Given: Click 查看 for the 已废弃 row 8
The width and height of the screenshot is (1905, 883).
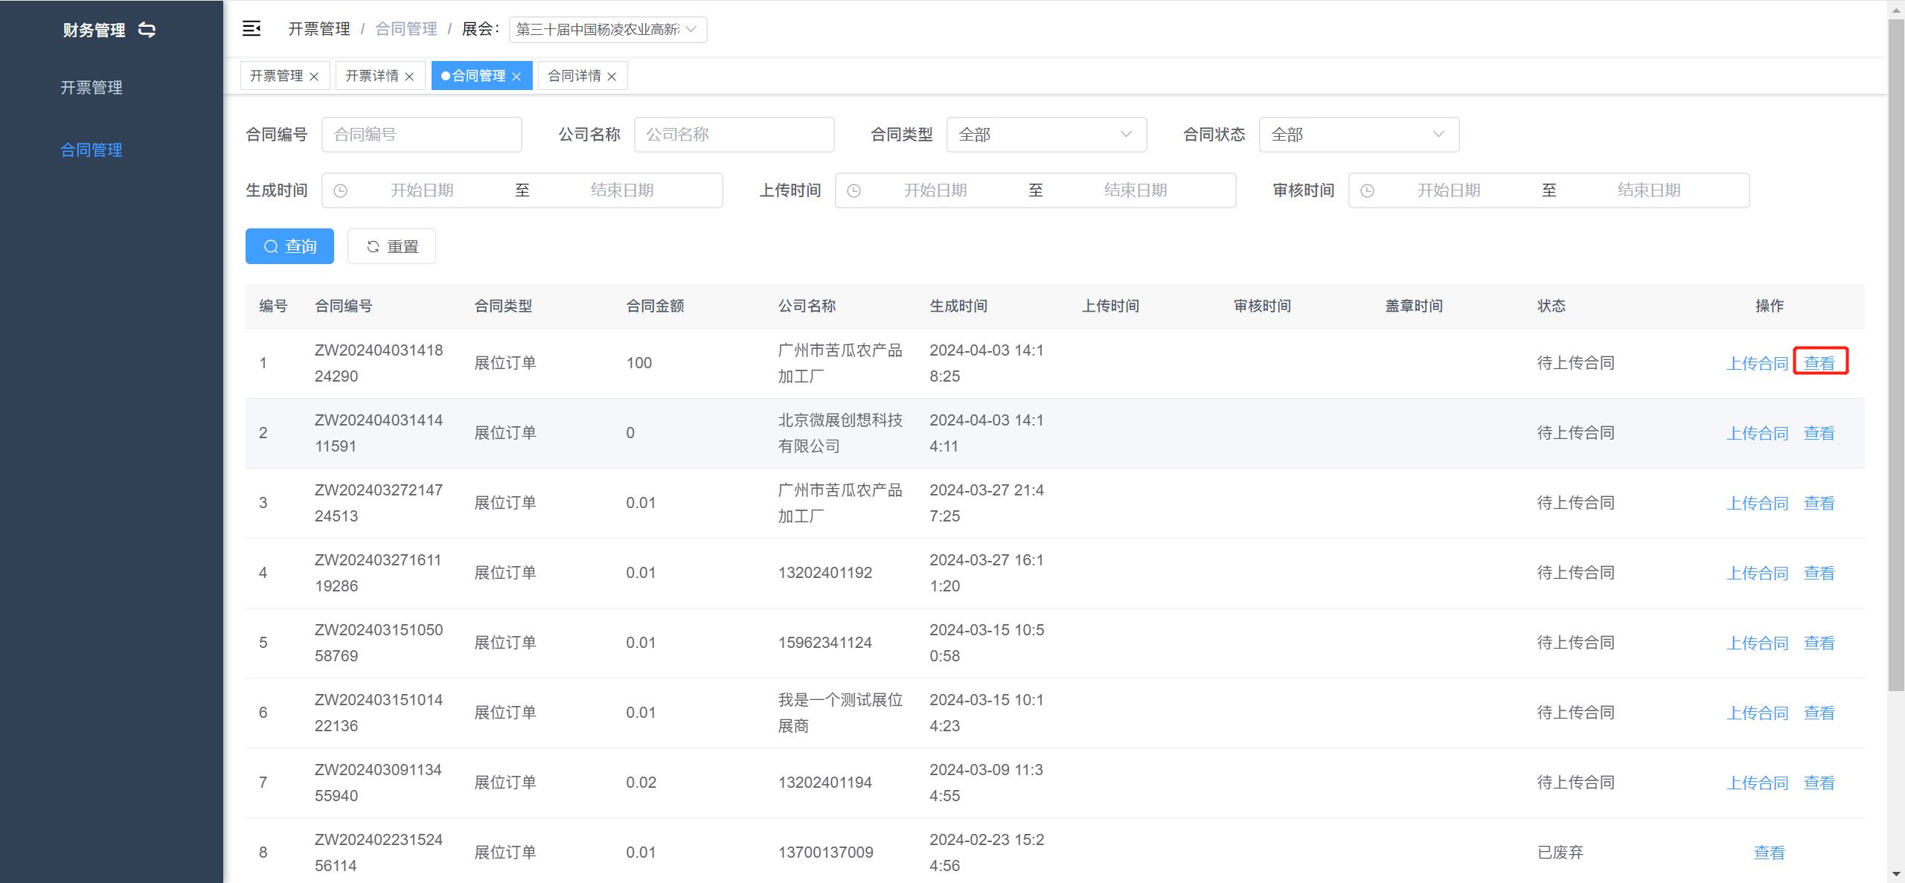Looking at the screenshot, I should [x=1769, y=853].
